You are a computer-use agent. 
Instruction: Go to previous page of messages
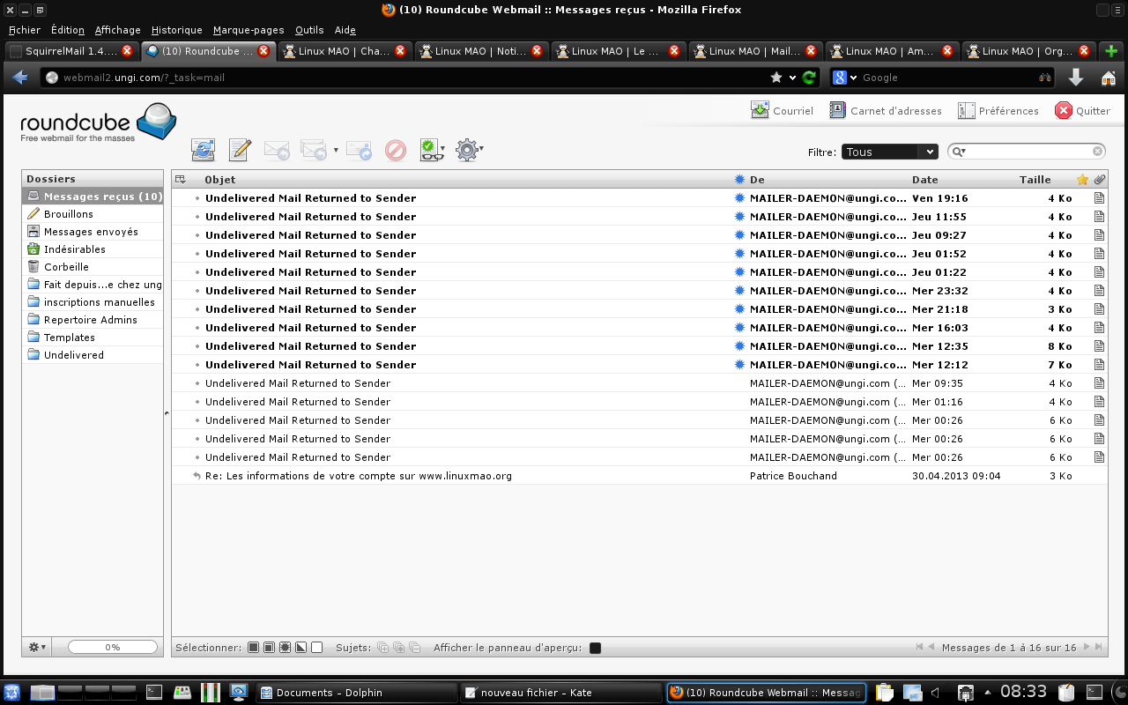pyautogui.click(x=931, y=647)
